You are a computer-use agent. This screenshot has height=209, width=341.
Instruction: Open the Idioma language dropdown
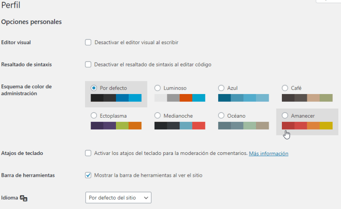pos(118,198)
